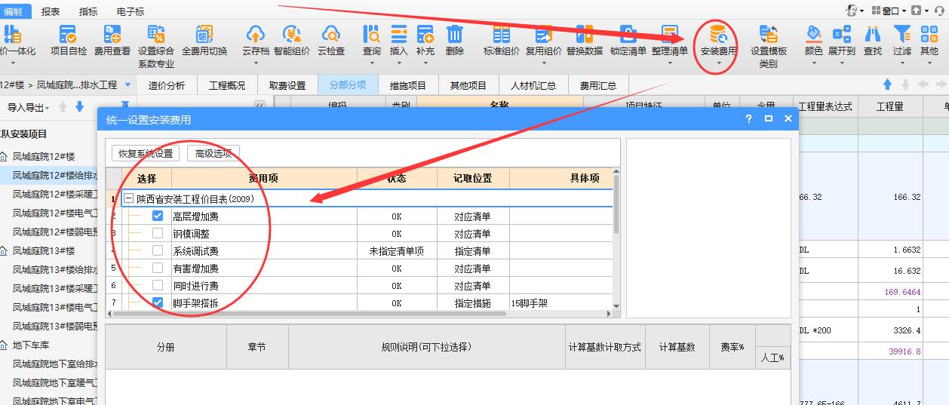The height and width of the screenshot is (405, 949).
Task: Collapse 陕西省安装工程价目表(2009) tree node
Action: point(129,199)
